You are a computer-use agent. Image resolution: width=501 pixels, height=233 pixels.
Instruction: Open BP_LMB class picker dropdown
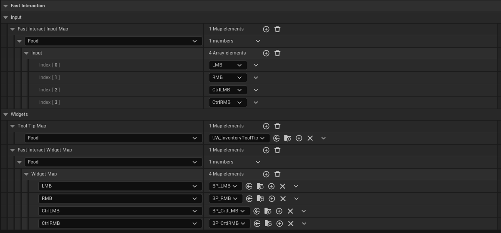[x=226, y=186]
